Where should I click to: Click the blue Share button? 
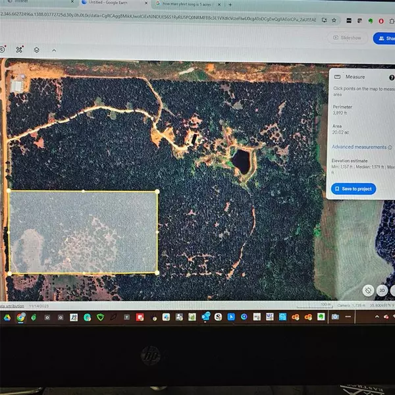click(x=384, y=38)
